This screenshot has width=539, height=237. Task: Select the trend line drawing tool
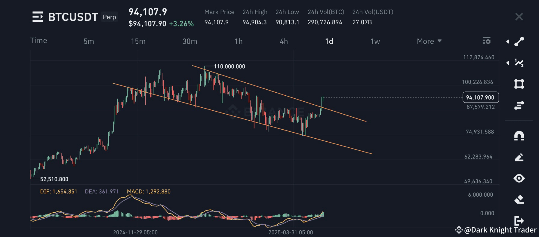(x=519, y=42)
